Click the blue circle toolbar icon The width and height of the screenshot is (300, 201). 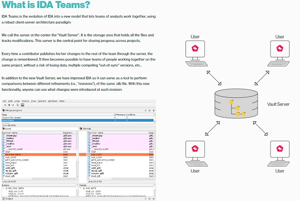tap(9, 105)
